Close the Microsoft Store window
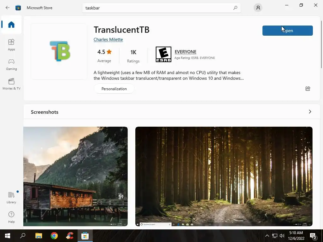This screenshot has height=242, width=323. 315,5
